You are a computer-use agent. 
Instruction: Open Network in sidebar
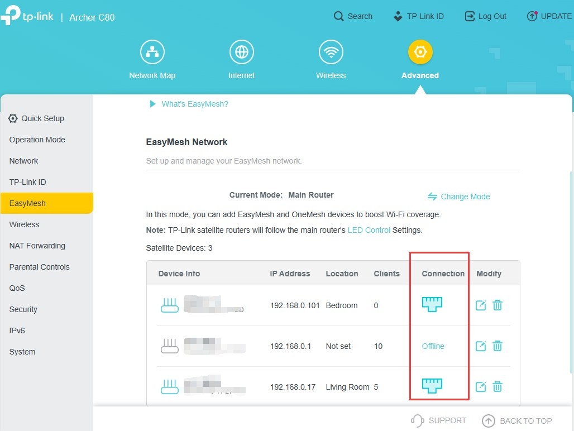pyautogui.click(x=24, y=161)
